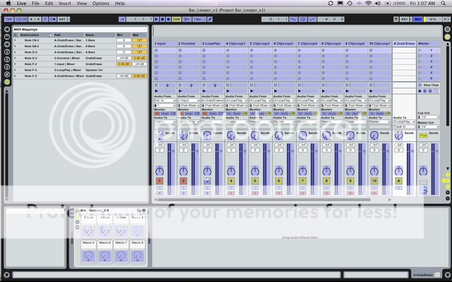
Task: Toggle the Bar_Grabber device activator
Action: tap(77, 211)
